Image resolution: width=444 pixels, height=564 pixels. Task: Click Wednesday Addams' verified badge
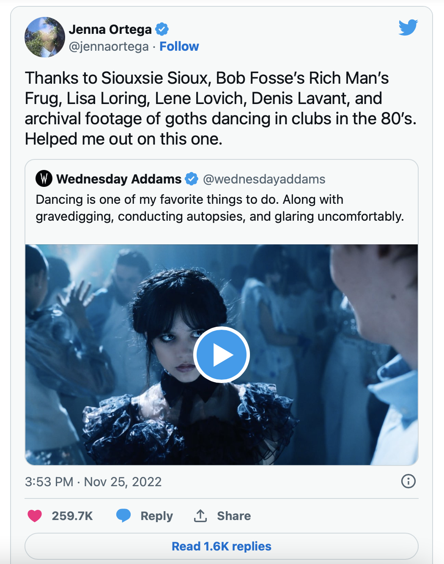[x=192, y=179]
